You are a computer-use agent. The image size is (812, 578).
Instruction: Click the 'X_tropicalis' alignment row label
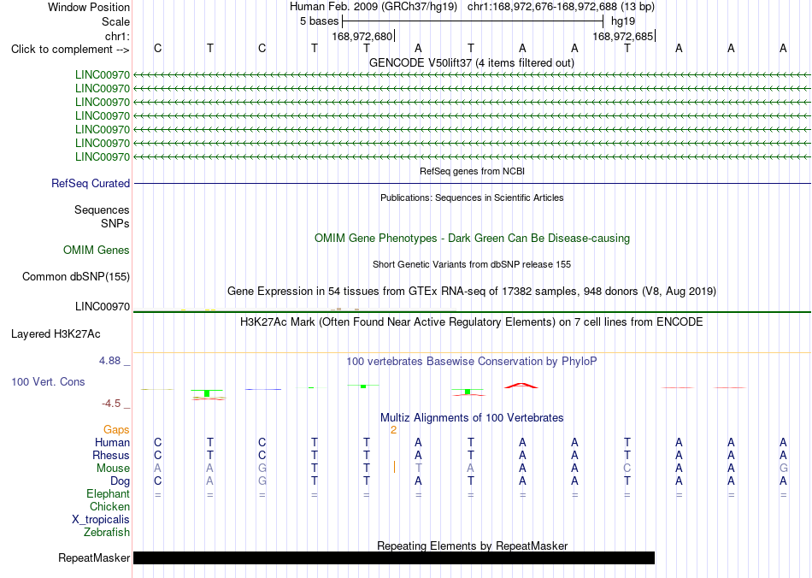[101, 520]
